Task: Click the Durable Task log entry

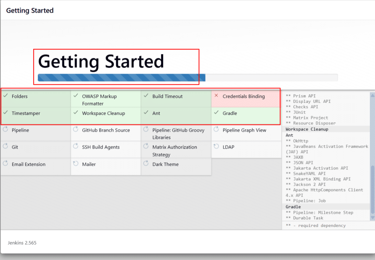Action: [304, 218]
